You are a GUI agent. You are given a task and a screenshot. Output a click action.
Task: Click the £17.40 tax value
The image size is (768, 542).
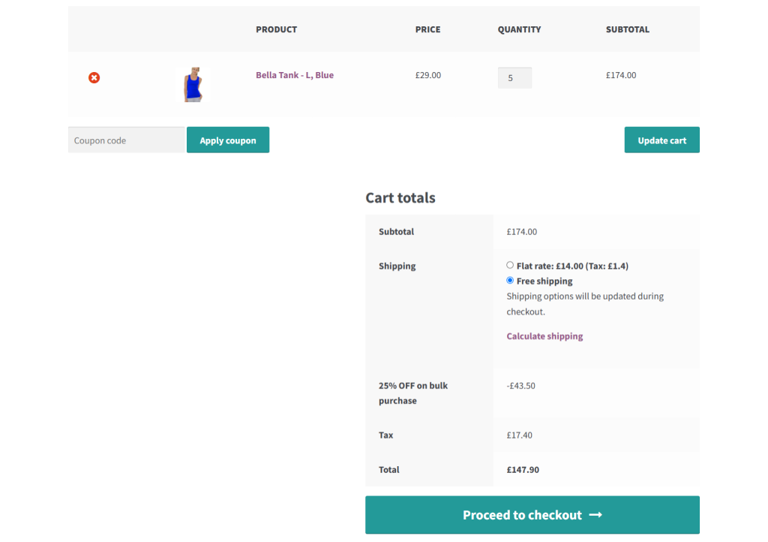pos(519,435)
